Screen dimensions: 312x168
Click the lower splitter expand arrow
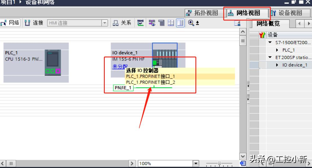point(248,99)
